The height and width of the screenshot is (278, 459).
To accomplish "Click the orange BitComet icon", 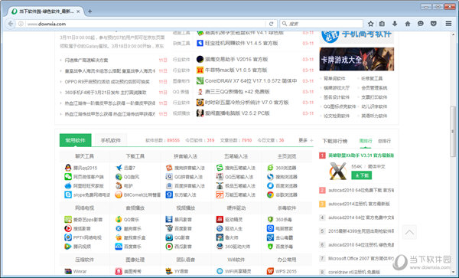I will pos(119,195).
